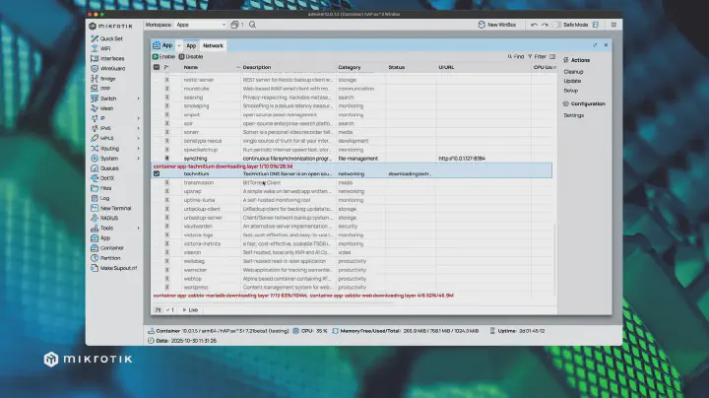Viewport: 709px width, 398px height.
Task: Open the Interfaces sidebar item
Action: point(107,58)
